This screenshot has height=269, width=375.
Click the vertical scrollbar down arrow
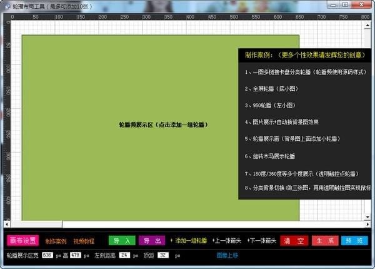(367, 217)
